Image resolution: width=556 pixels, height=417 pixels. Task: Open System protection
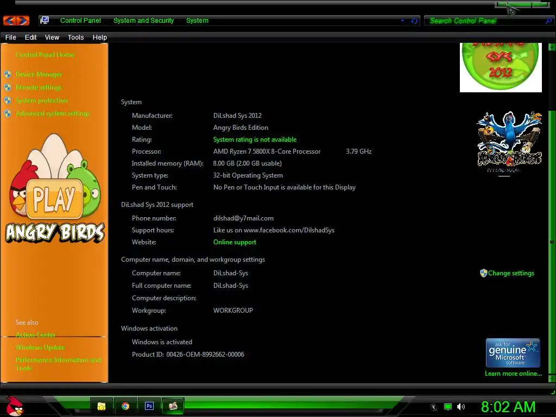41,100
